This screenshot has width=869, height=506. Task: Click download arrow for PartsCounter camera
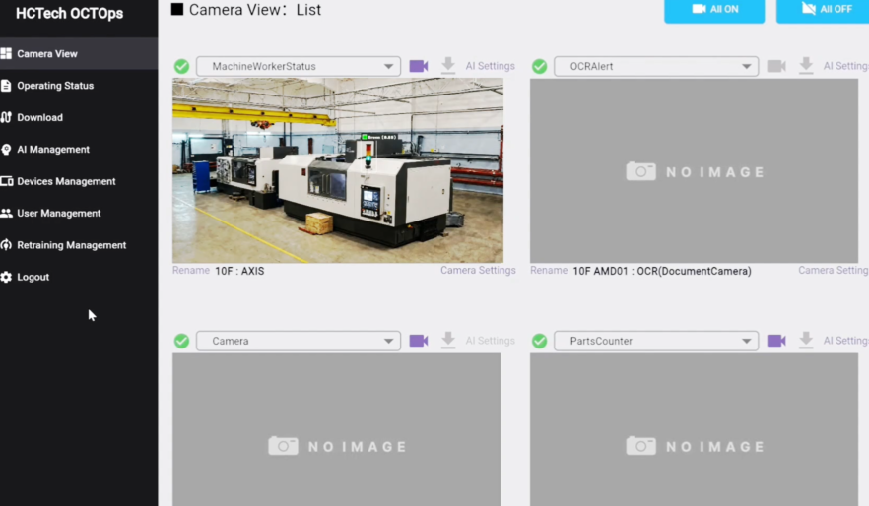(806, 340)
